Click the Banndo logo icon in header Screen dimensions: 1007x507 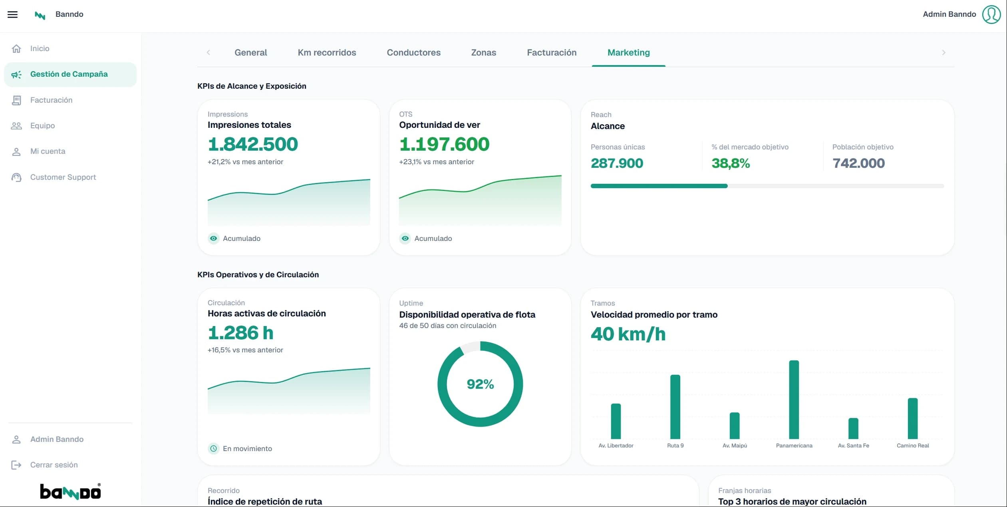click(x=40, y=16)
